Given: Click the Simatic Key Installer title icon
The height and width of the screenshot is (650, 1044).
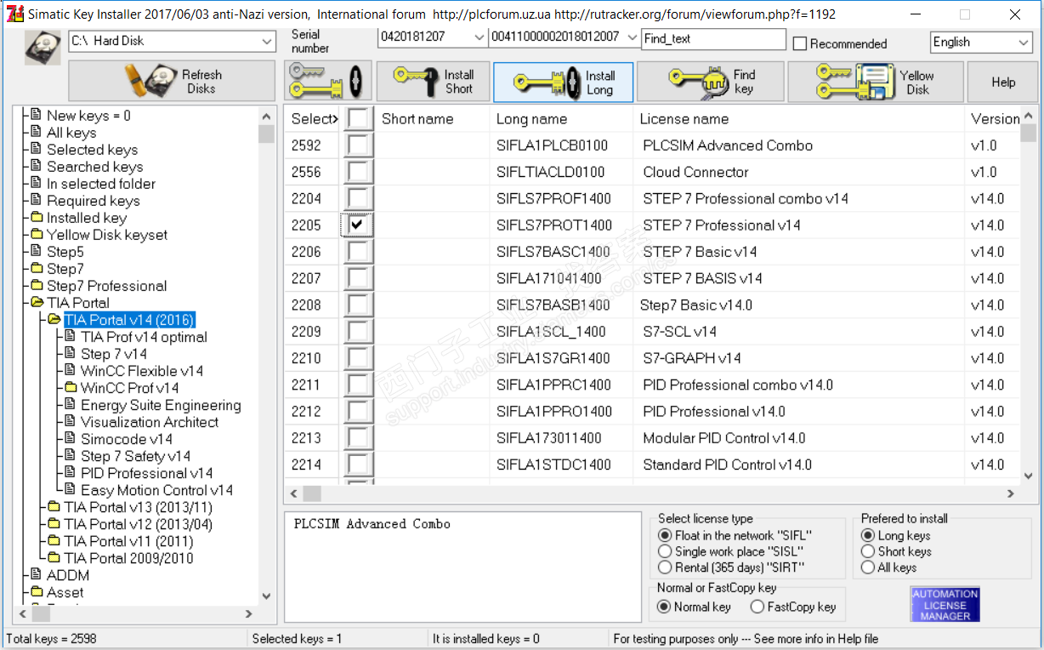Looking at the screenshot, I should [x=14, y=14].
